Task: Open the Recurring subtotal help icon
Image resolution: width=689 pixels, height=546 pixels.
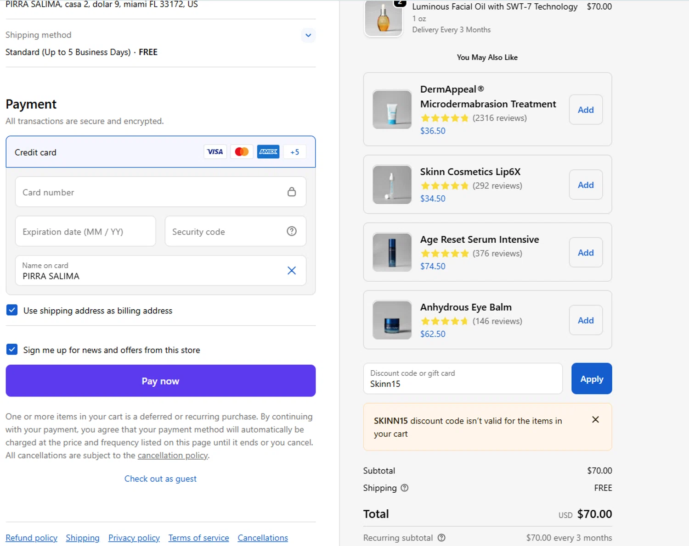Action: coord(441,538)
